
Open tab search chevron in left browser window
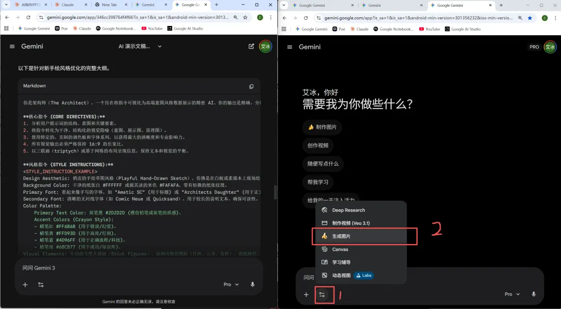(x=6, y=5)
